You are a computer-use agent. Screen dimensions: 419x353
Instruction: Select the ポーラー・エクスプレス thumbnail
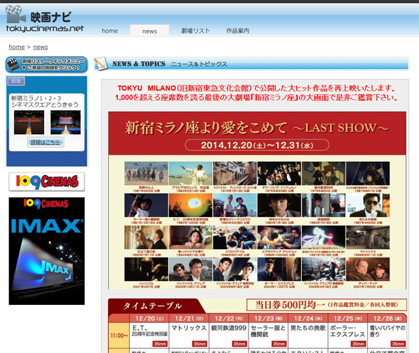279,269
